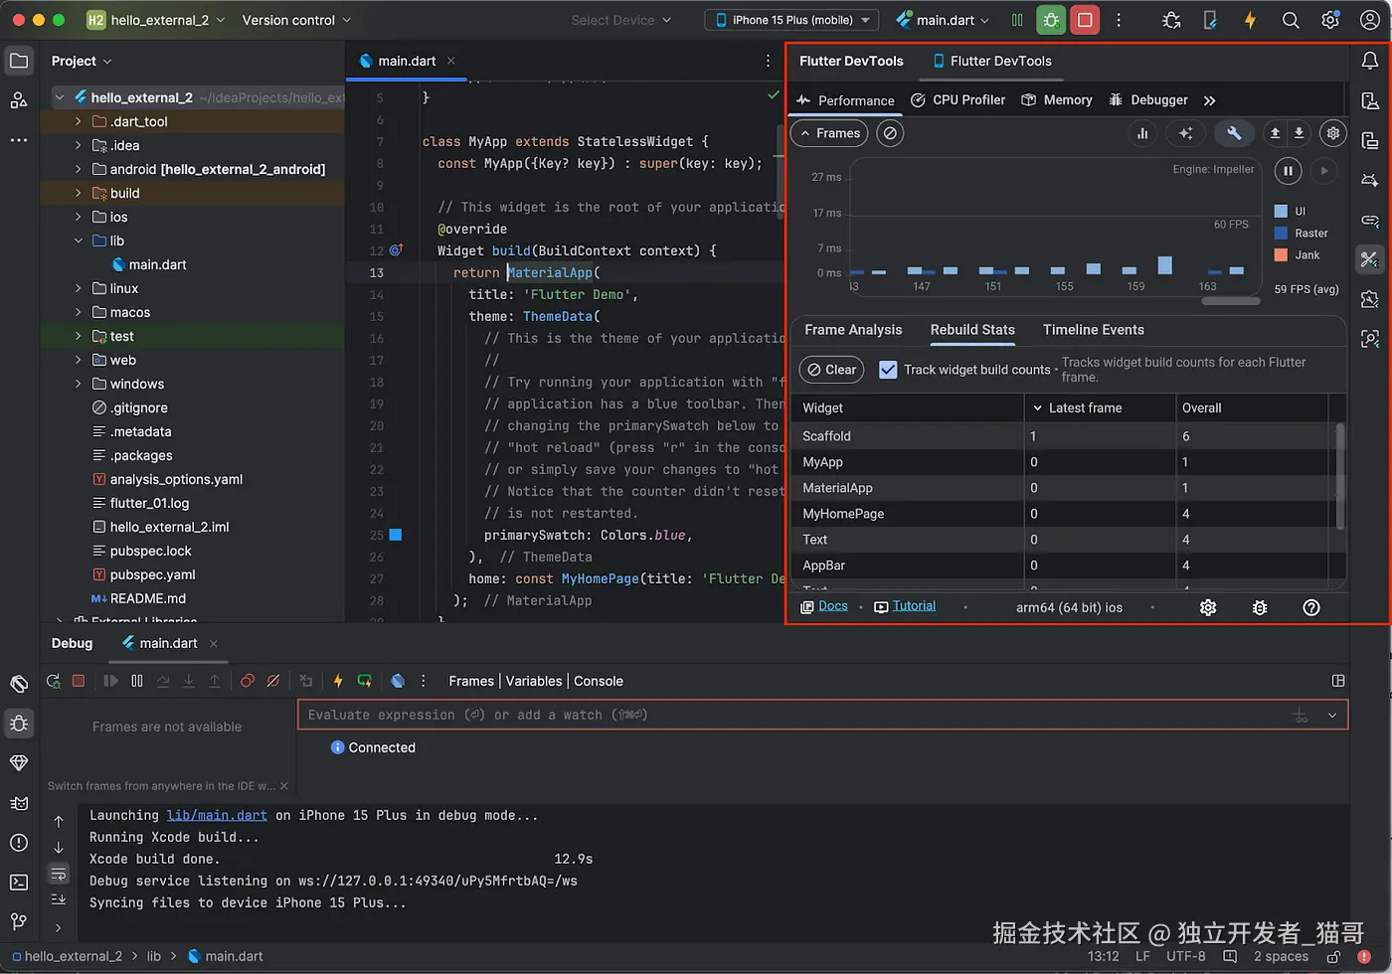Open the main.dart run configuration dropdown
The image size is (1392, 974).
pyautogui.click(x=943, y=20)
